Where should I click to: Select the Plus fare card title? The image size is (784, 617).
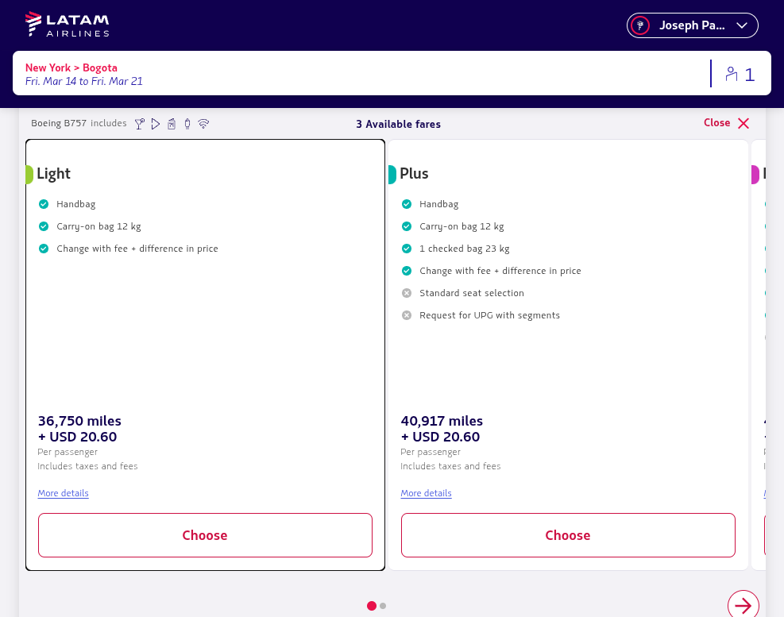tap(414, 173)
